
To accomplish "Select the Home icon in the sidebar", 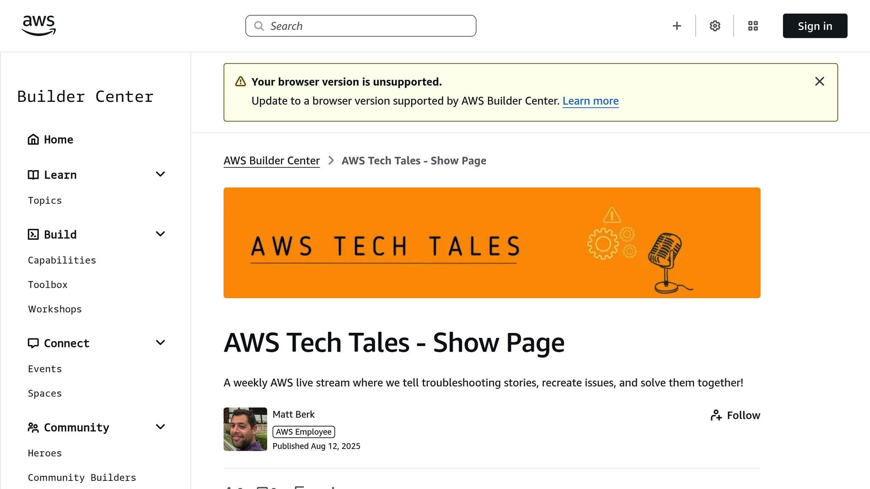I will (34, 139).
